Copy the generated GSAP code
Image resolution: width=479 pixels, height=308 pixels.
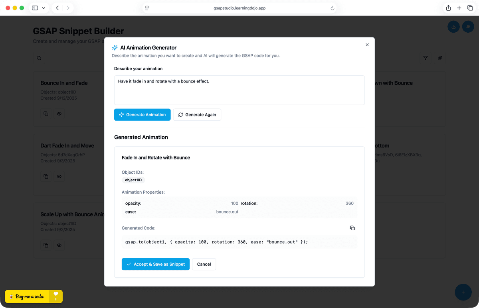tap(352, 228)
